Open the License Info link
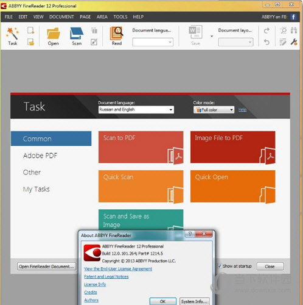 click(x=95, y=284)
